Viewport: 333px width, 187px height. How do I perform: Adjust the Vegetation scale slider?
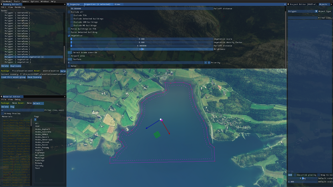tap(142, 39)
